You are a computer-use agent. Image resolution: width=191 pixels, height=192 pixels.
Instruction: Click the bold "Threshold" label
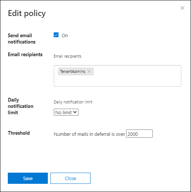click(19, 133)
